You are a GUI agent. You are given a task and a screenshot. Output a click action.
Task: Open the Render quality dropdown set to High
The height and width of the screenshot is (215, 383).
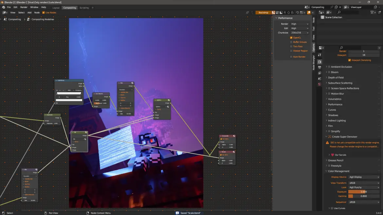pyautogui.click(x=300, y=24)
